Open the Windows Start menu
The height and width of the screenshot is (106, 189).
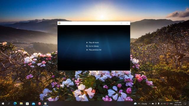tap(3, 103)
